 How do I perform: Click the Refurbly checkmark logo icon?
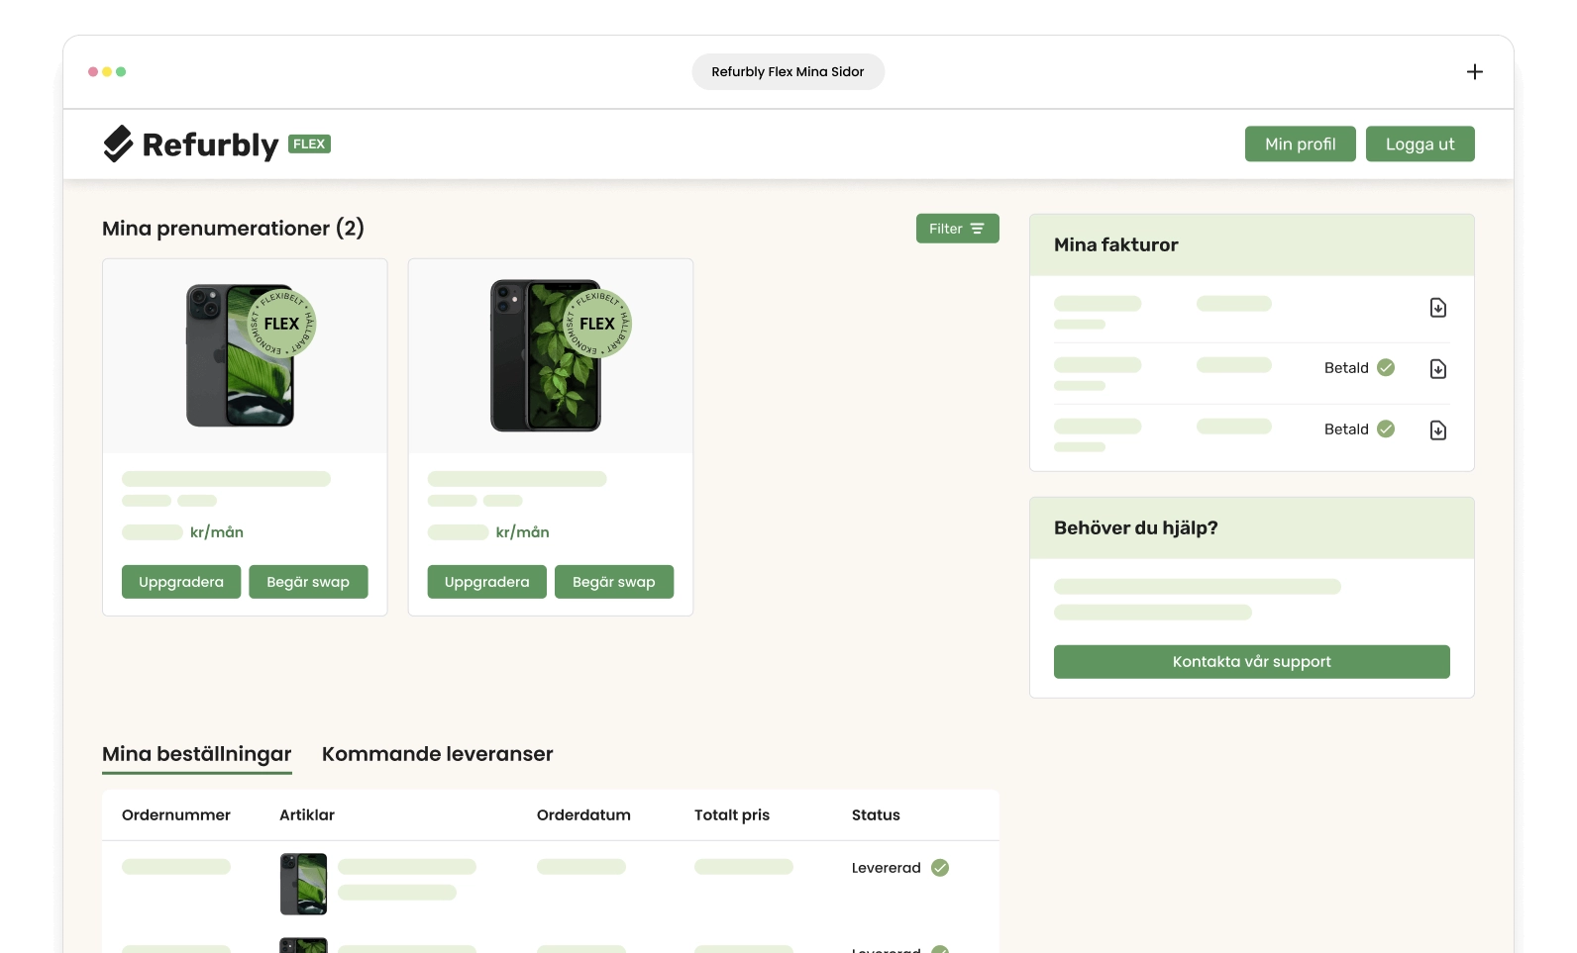(118, 143)
